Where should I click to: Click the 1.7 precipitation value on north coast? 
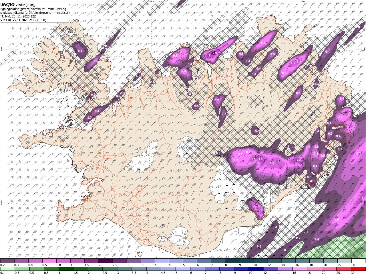(208, 55)
